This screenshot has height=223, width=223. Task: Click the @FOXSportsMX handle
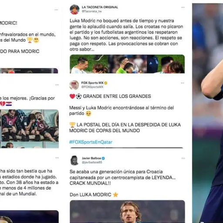click(92, 87)
